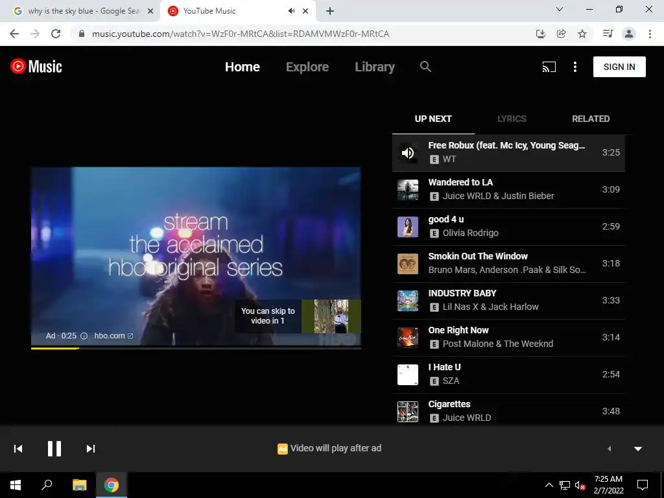Play I Hate U by SZA

(x=508, y=374)
